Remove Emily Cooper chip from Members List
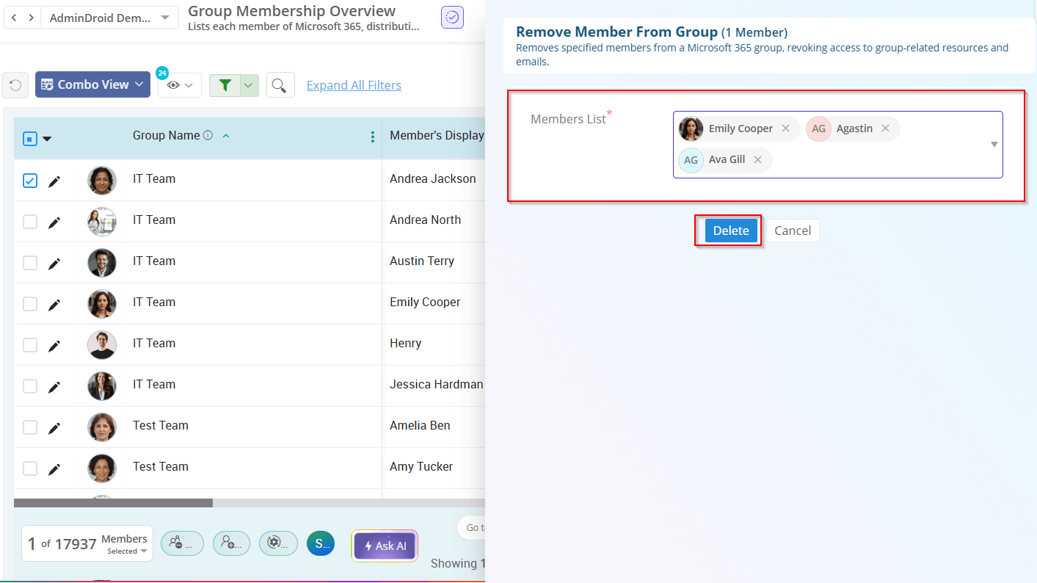Viewport: 1037px width, 583px height. (x=786, y=128)
